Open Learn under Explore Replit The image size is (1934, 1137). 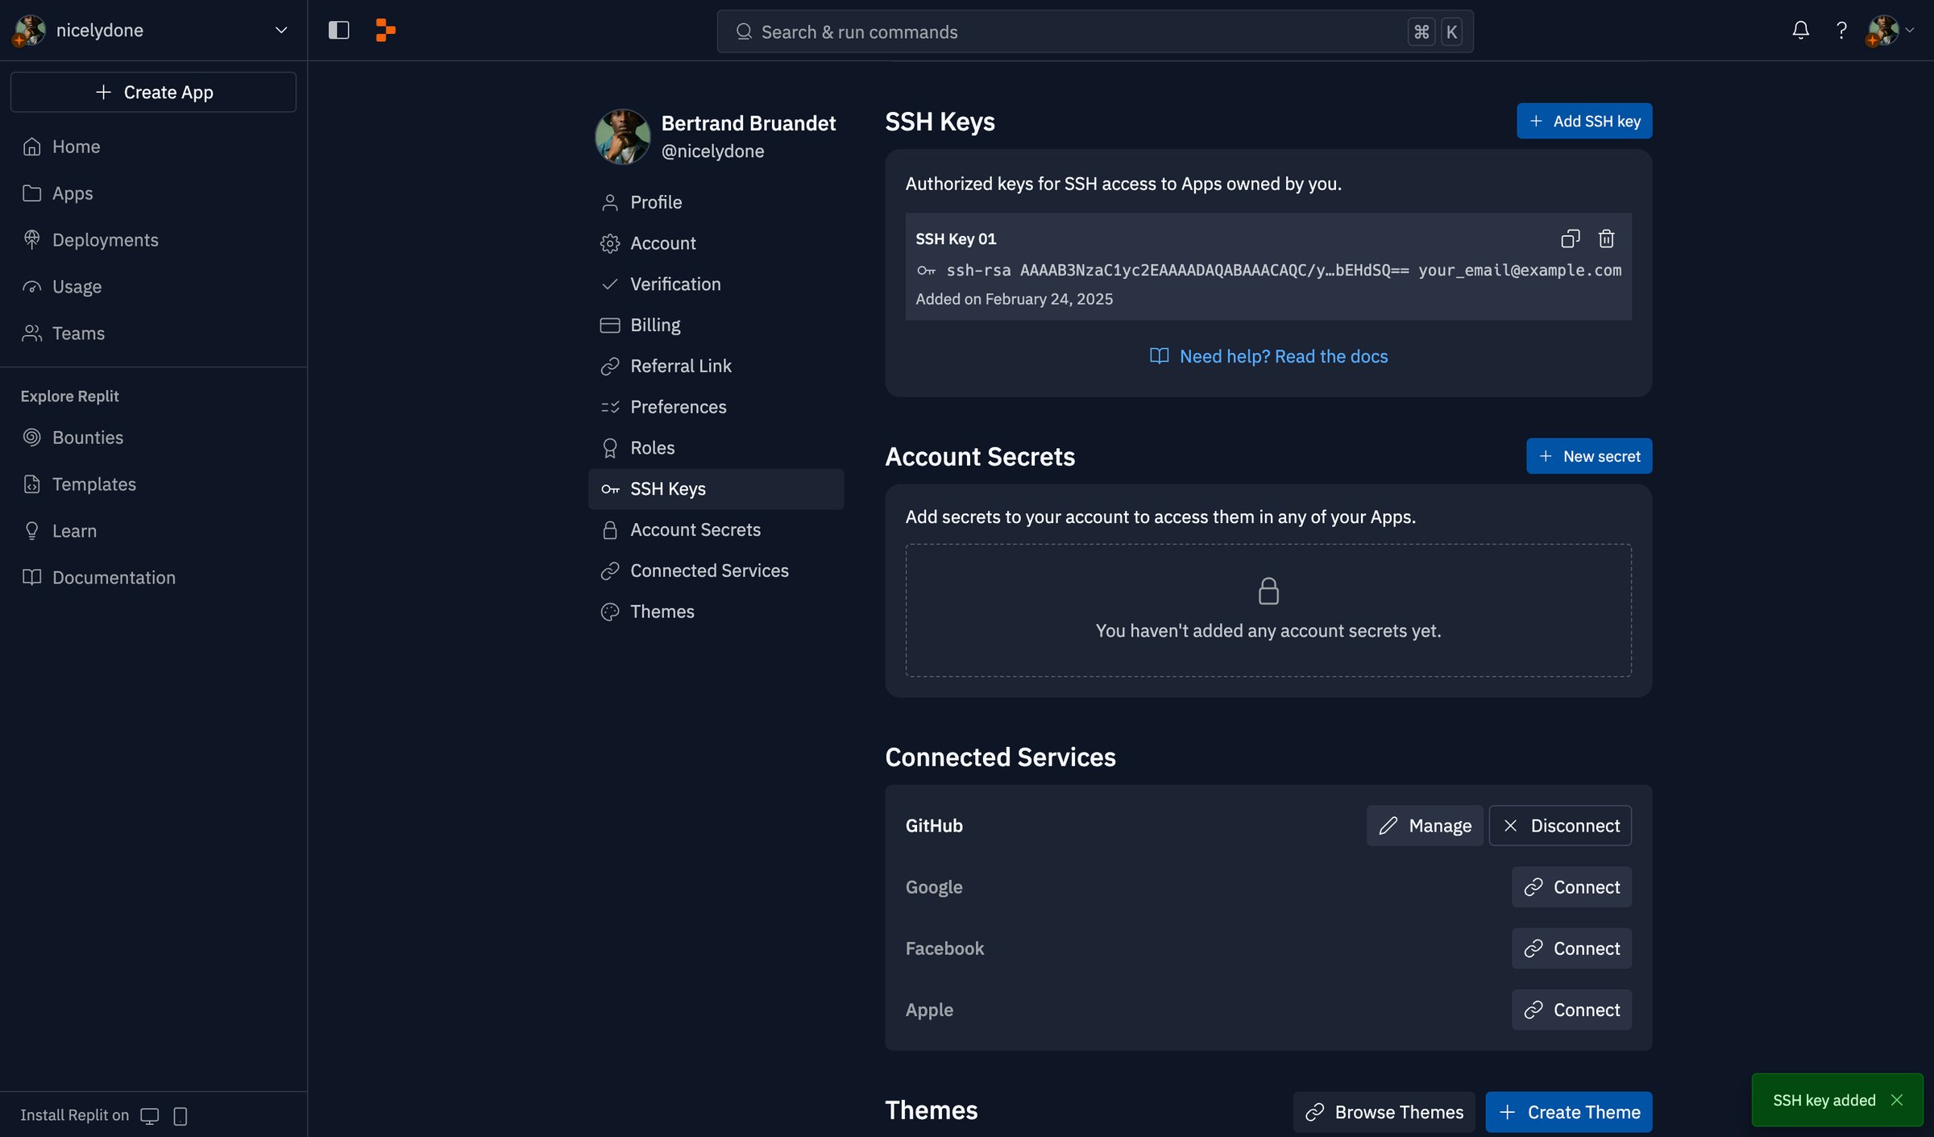153,531
